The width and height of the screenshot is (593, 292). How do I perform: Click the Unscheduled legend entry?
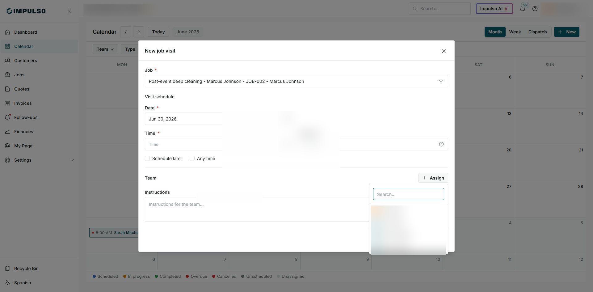[x=256, y=277]
